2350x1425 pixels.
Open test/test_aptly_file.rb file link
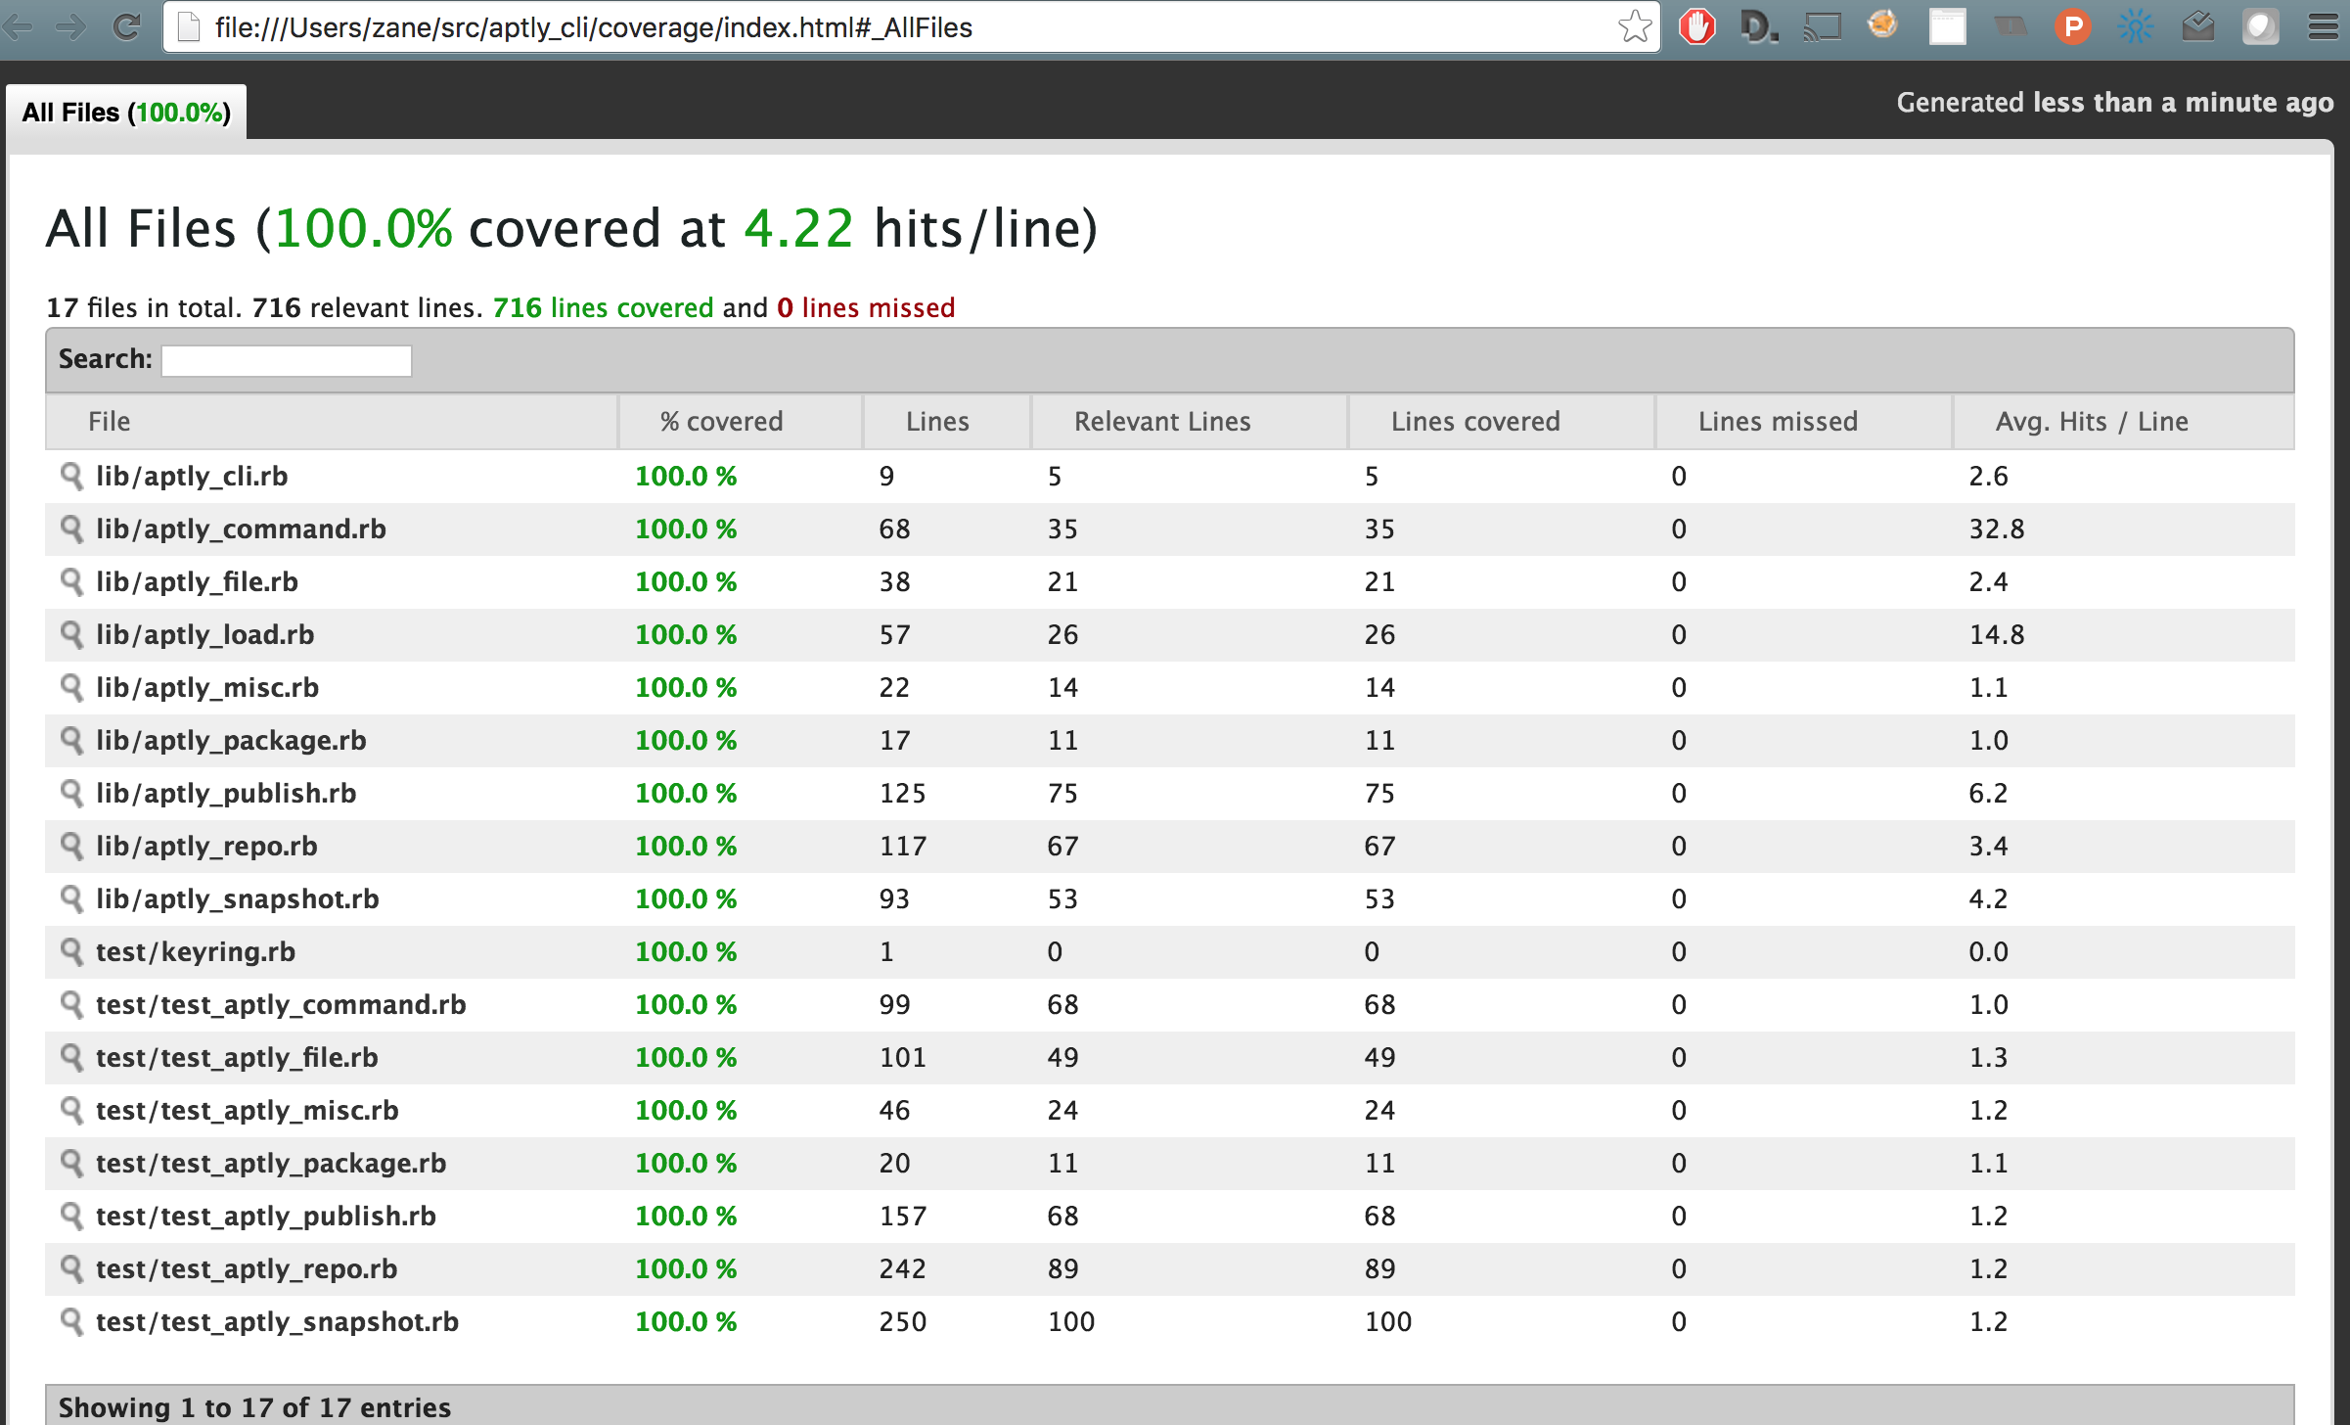237,1058
